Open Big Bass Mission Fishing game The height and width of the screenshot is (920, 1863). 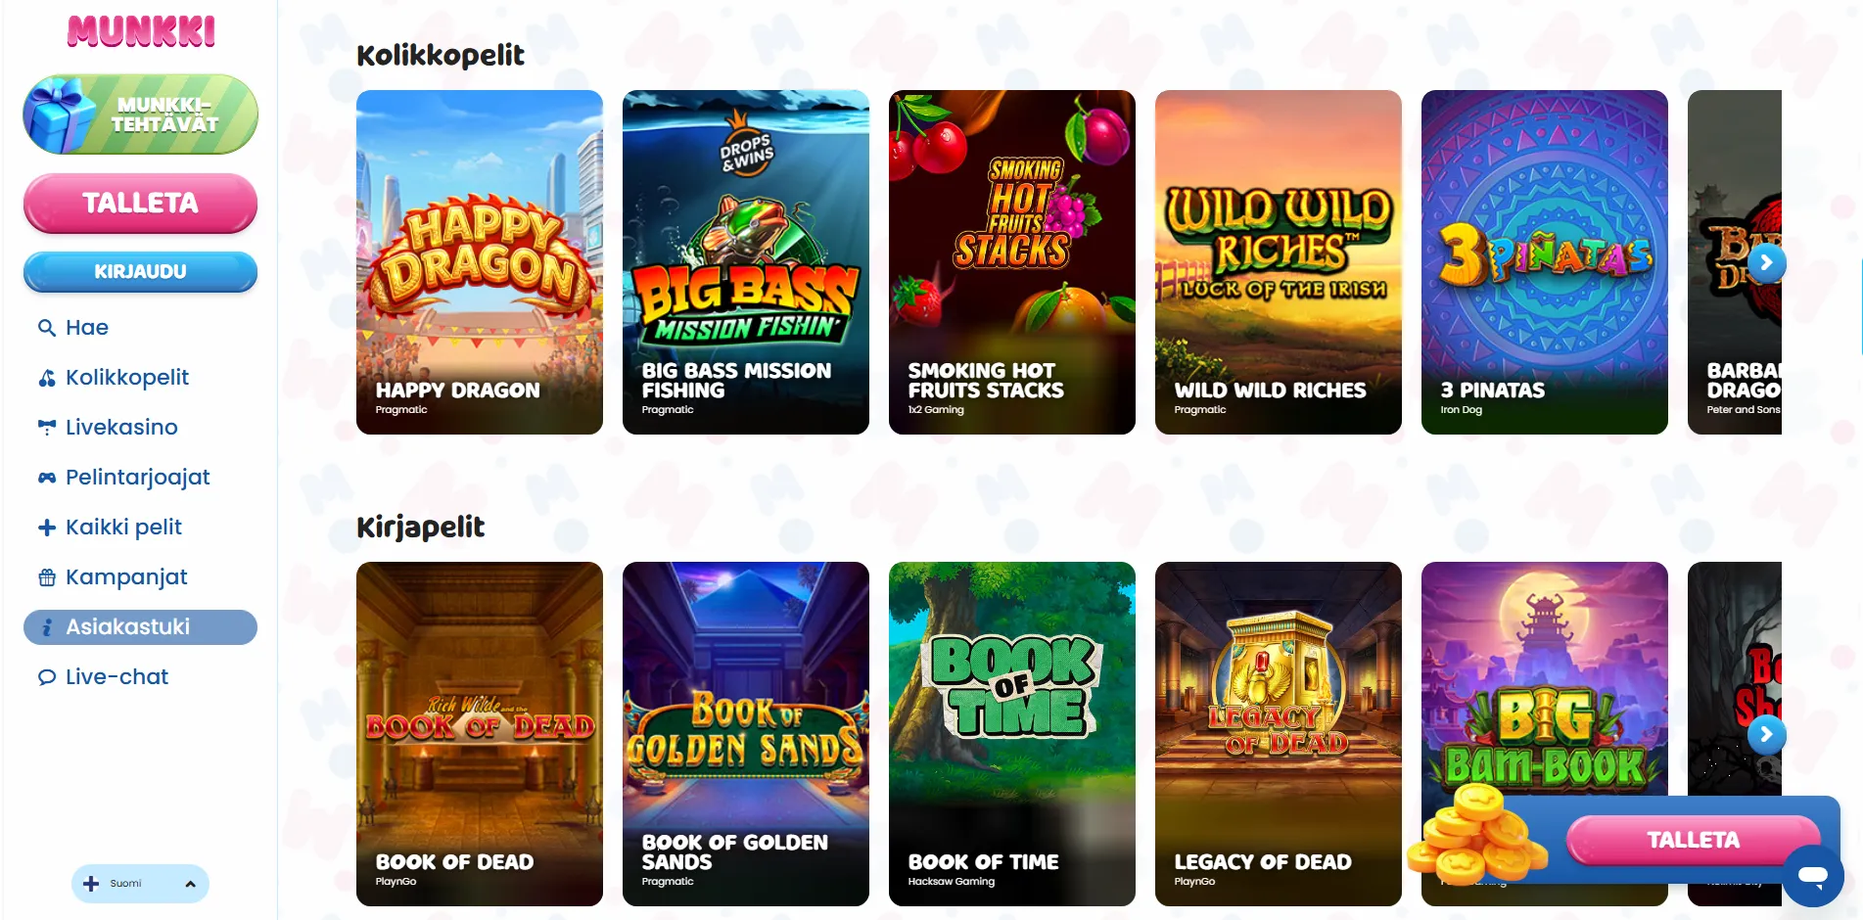click(746, 262)
